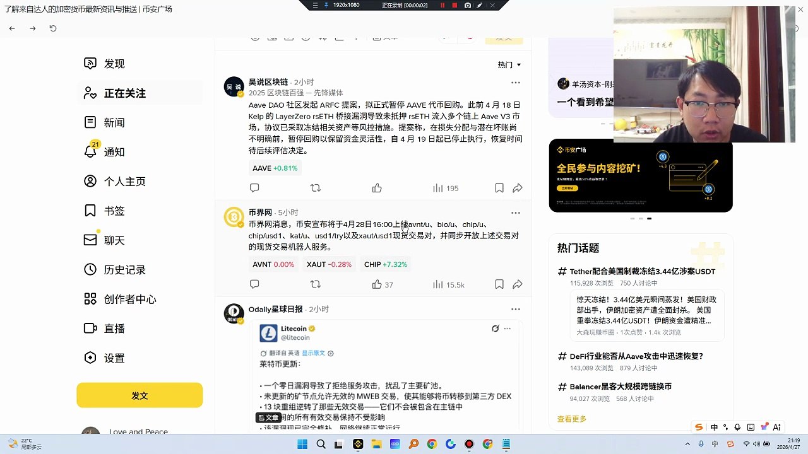Screen dimensions: 808x454
Task: Share the 吴说区块链 AAVE post
Action: [x=518, y=188]
